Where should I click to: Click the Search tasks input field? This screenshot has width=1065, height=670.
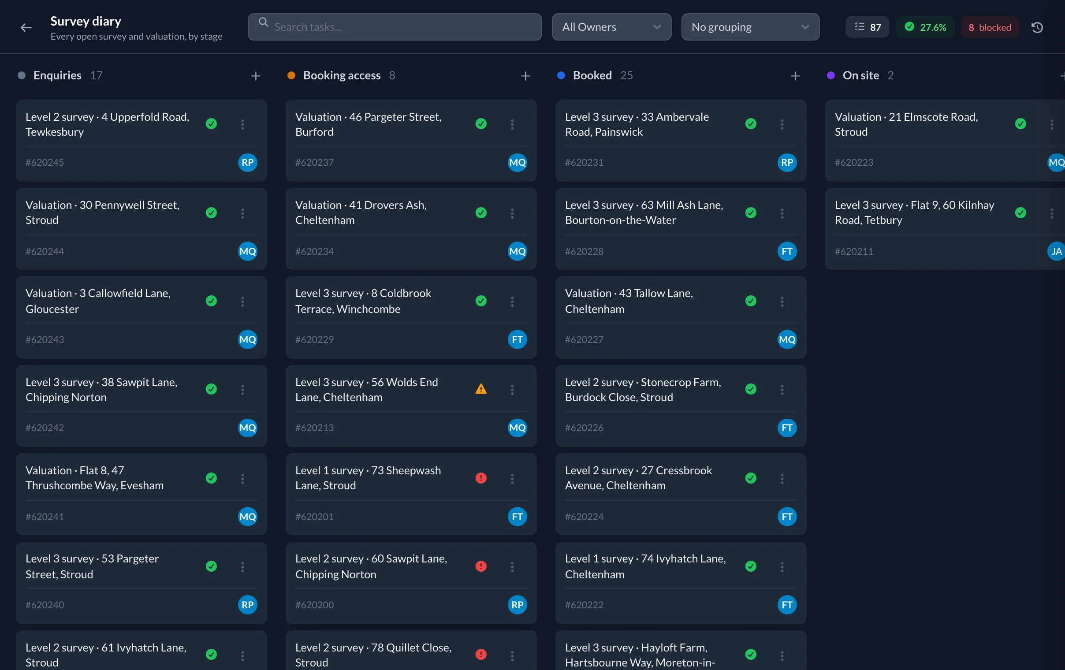point(395,27)
